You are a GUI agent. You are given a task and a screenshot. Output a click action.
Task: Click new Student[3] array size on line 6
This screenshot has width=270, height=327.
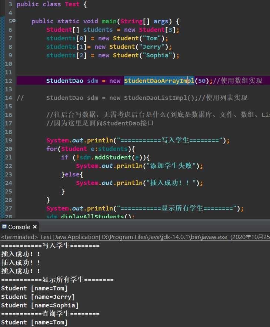pyautogui.click(x=170, y=30)
